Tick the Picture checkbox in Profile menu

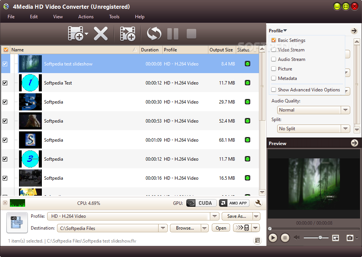pyautogui.click(x=273, y=69)
